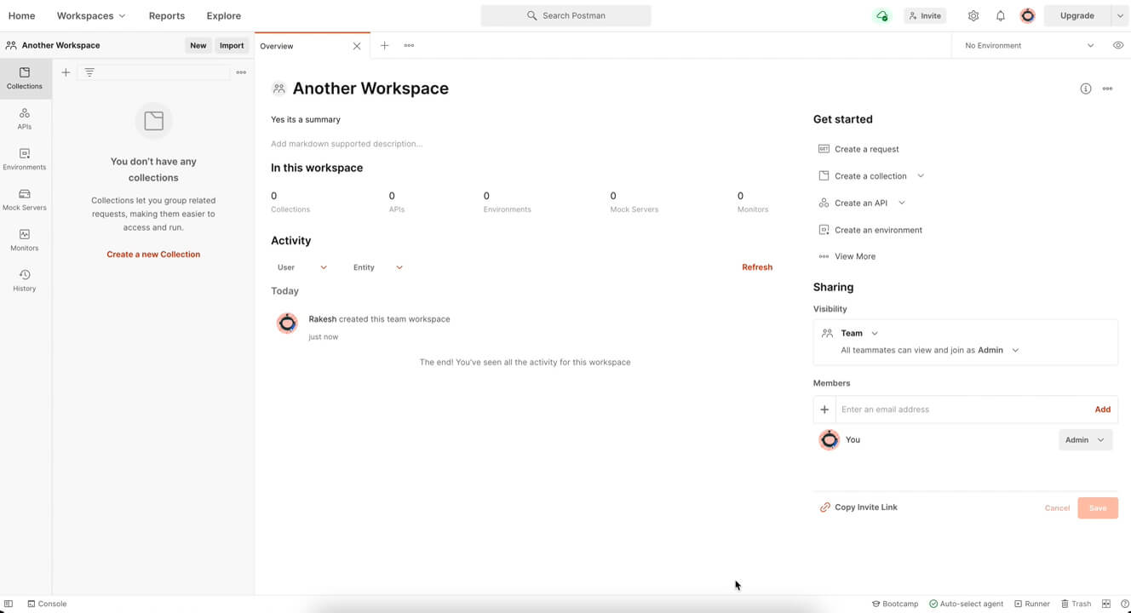
Task: Open Bootcamp from the status bar
Action: point(894,603)
